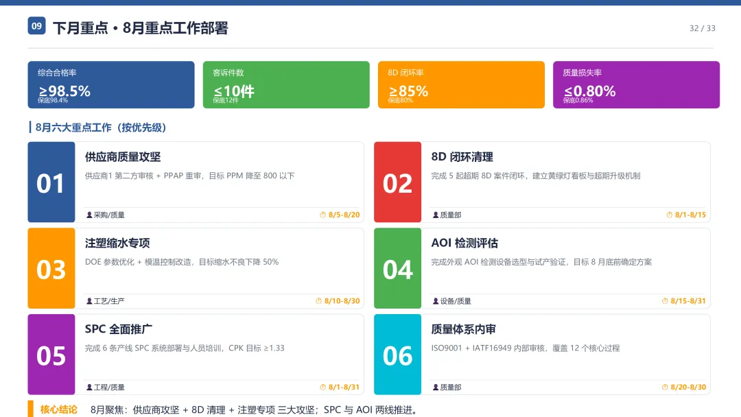The image size is (741, 417).
Task: Select the blue 01 number block
Action: point(51,182)
